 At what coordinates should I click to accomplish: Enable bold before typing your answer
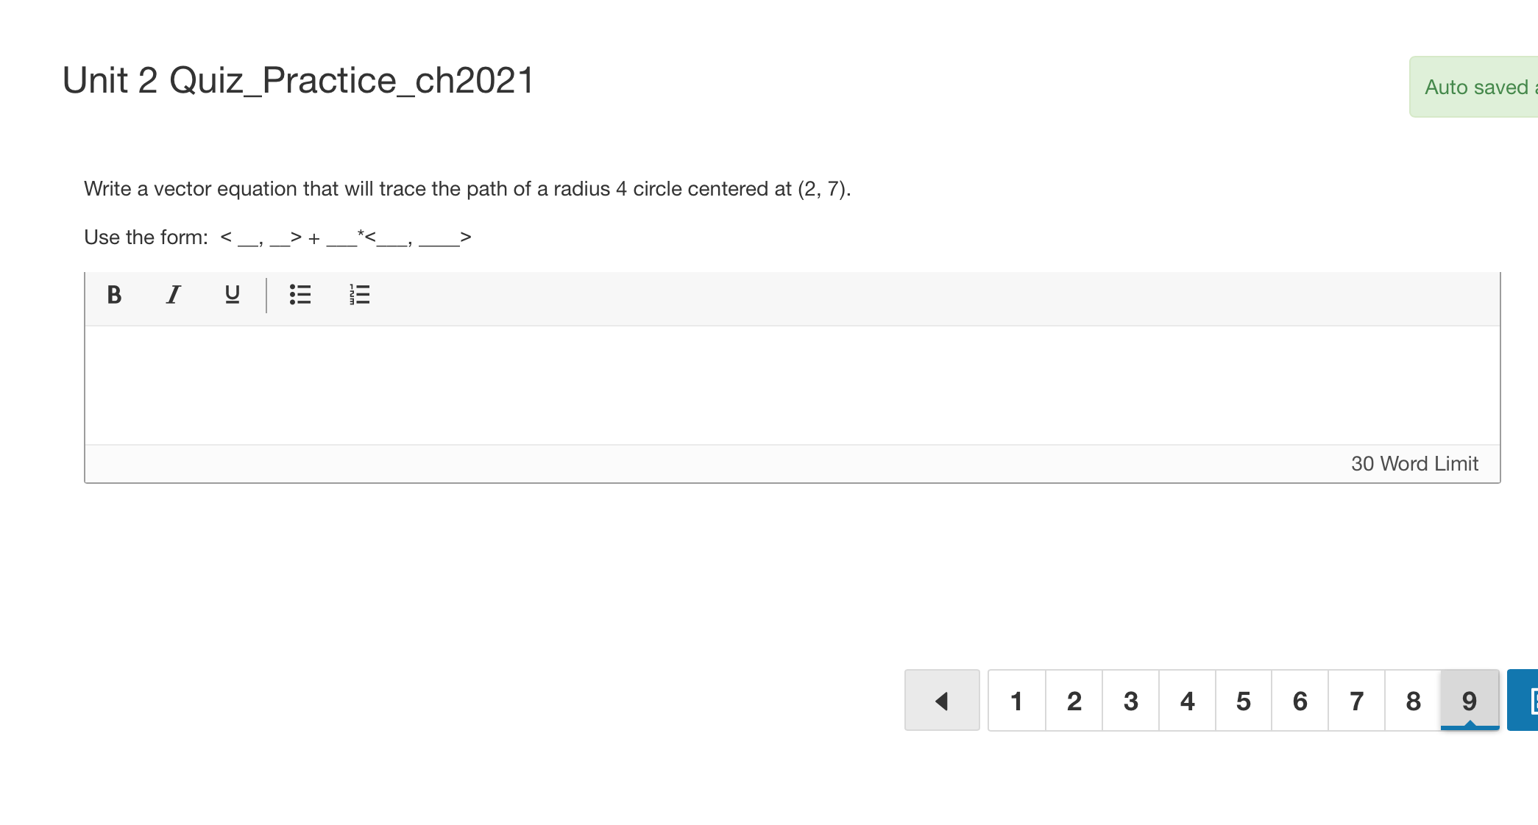(x=114, y=295)
